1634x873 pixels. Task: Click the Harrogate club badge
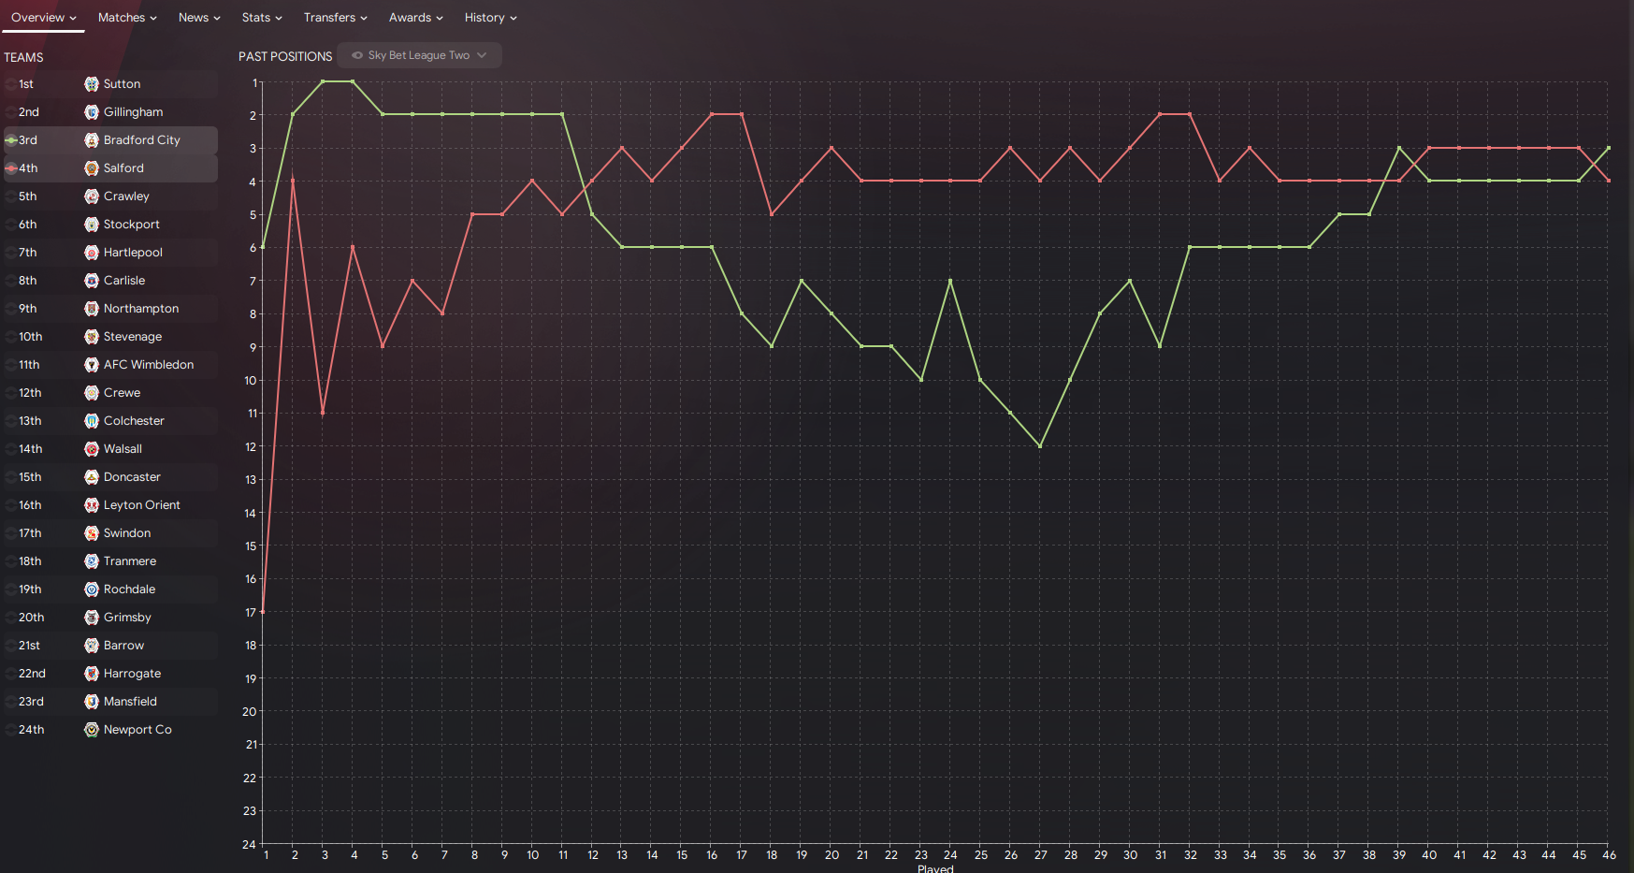pyautogui.click(x=92, y=674)
